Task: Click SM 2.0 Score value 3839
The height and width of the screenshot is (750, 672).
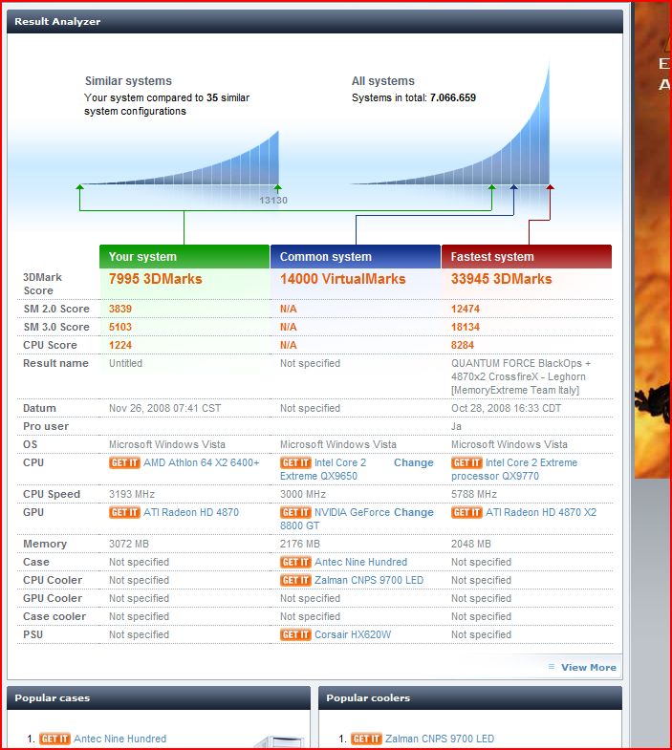Action: pyautogui.click(x=120, y=309)
